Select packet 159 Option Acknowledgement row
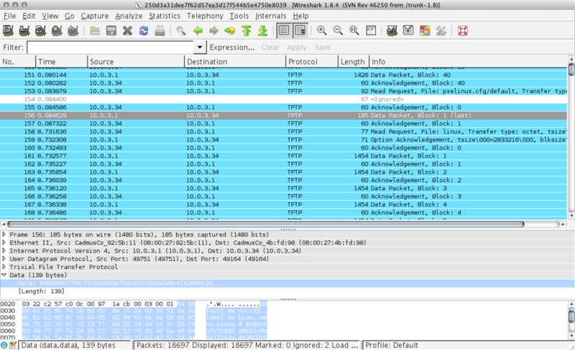Screen dimensions: 575x350 pyautogui.click(x=283, y=139)
